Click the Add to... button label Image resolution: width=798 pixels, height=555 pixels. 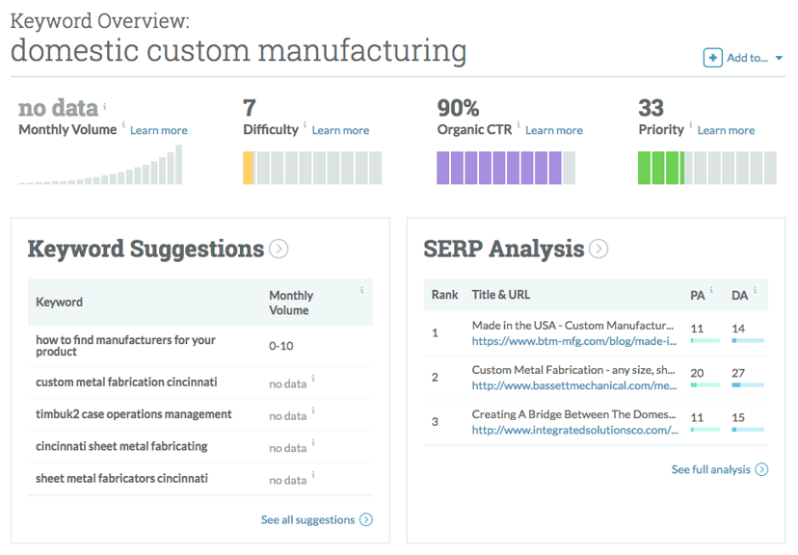tap(747, 58)
